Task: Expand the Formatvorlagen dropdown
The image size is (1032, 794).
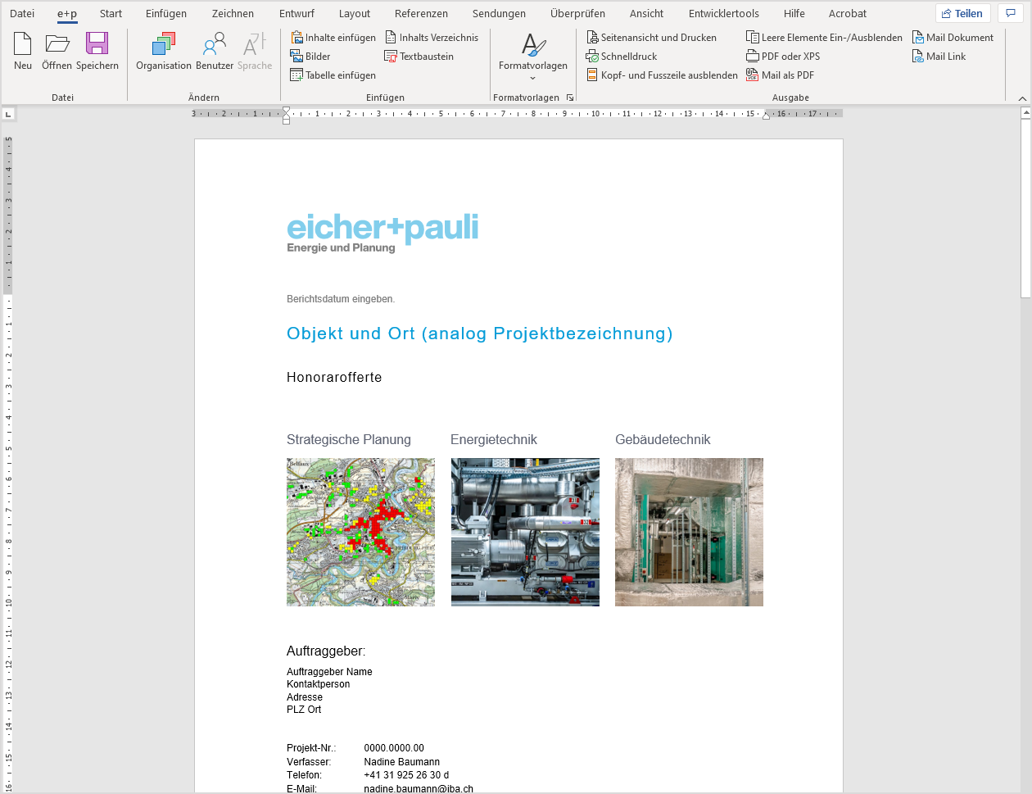Action: (533, 78)
